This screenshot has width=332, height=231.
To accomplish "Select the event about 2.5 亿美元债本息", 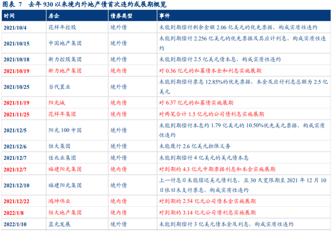I will tap(220, 59).
